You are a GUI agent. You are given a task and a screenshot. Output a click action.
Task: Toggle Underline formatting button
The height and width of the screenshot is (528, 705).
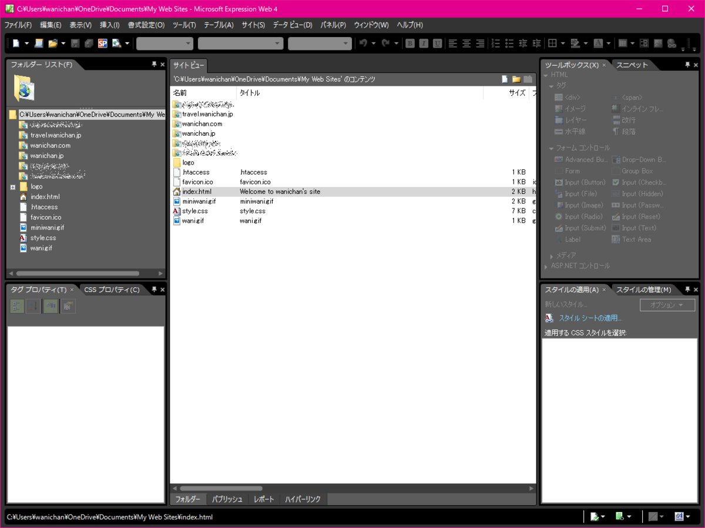pyautogui.click(x=438, y=43)
